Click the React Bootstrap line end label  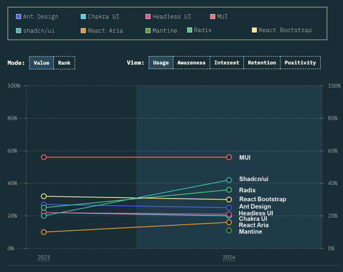point(263,199)
